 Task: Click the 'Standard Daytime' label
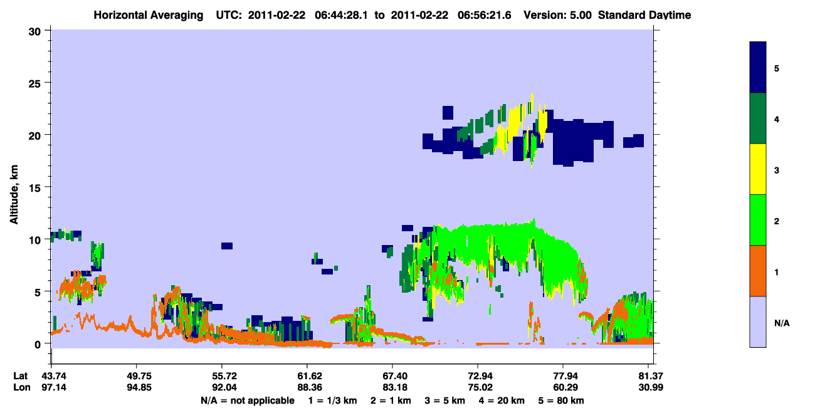point(644,15)
